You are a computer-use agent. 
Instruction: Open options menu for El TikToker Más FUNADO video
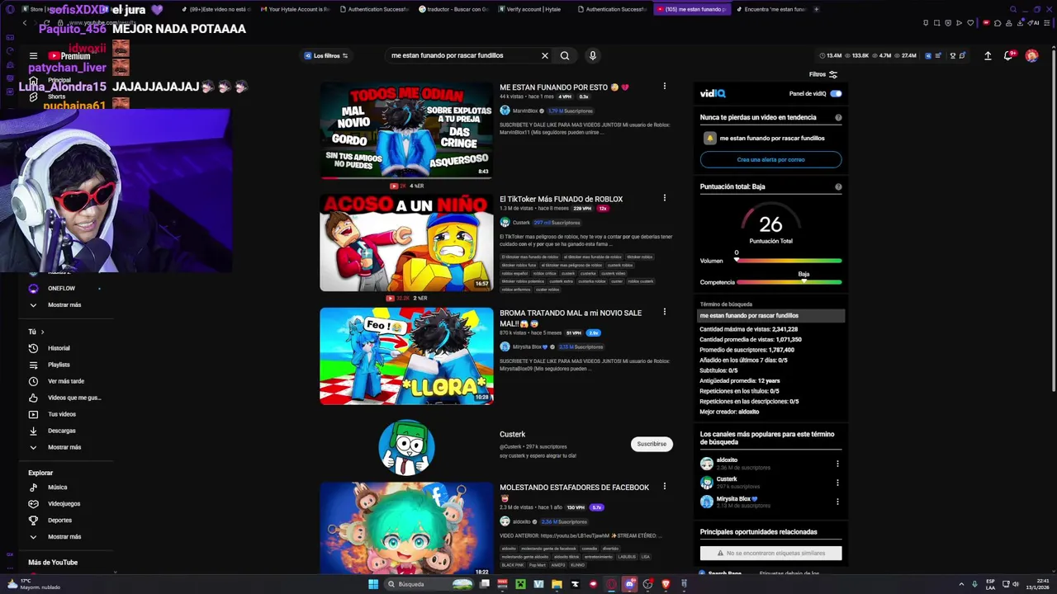[x=664, y=198]
